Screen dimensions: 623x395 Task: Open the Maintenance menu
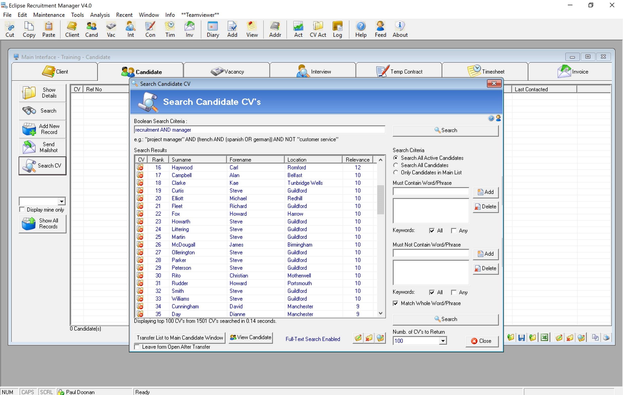49,15
